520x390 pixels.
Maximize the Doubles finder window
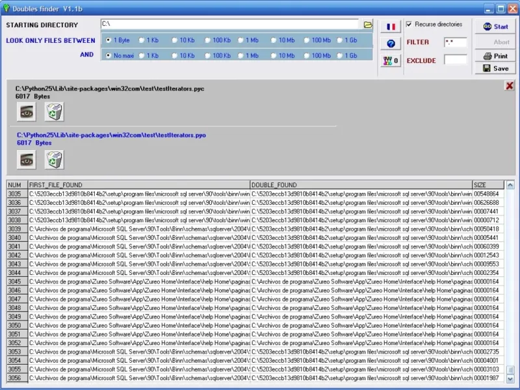pos(500,8)
